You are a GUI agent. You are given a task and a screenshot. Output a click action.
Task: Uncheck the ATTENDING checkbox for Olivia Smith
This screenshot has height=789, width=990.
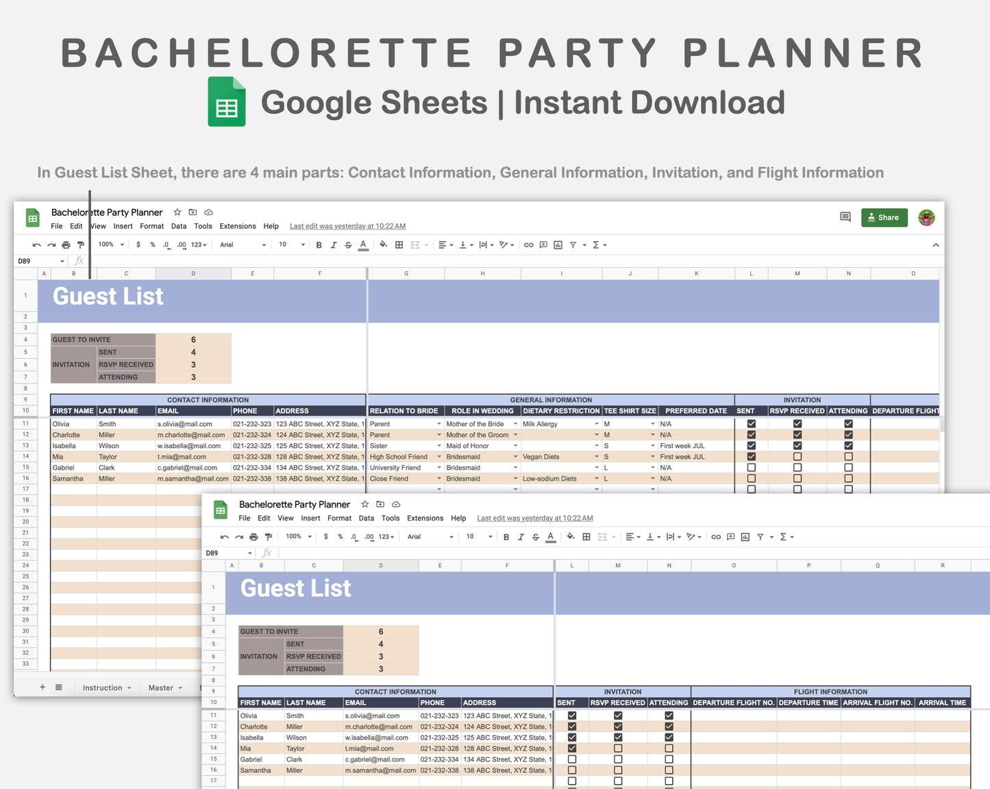(x=848, y=423)
